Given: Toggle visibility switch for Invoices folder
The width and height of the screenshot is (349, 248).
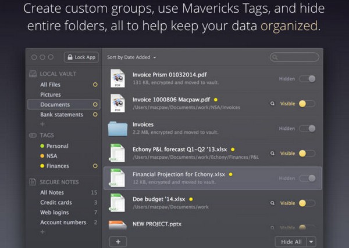Looking at the screenshot, I should point(307,128).
